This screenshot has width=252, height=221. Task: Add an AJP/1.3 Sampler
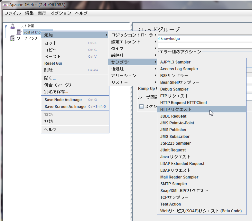(201, 62)
